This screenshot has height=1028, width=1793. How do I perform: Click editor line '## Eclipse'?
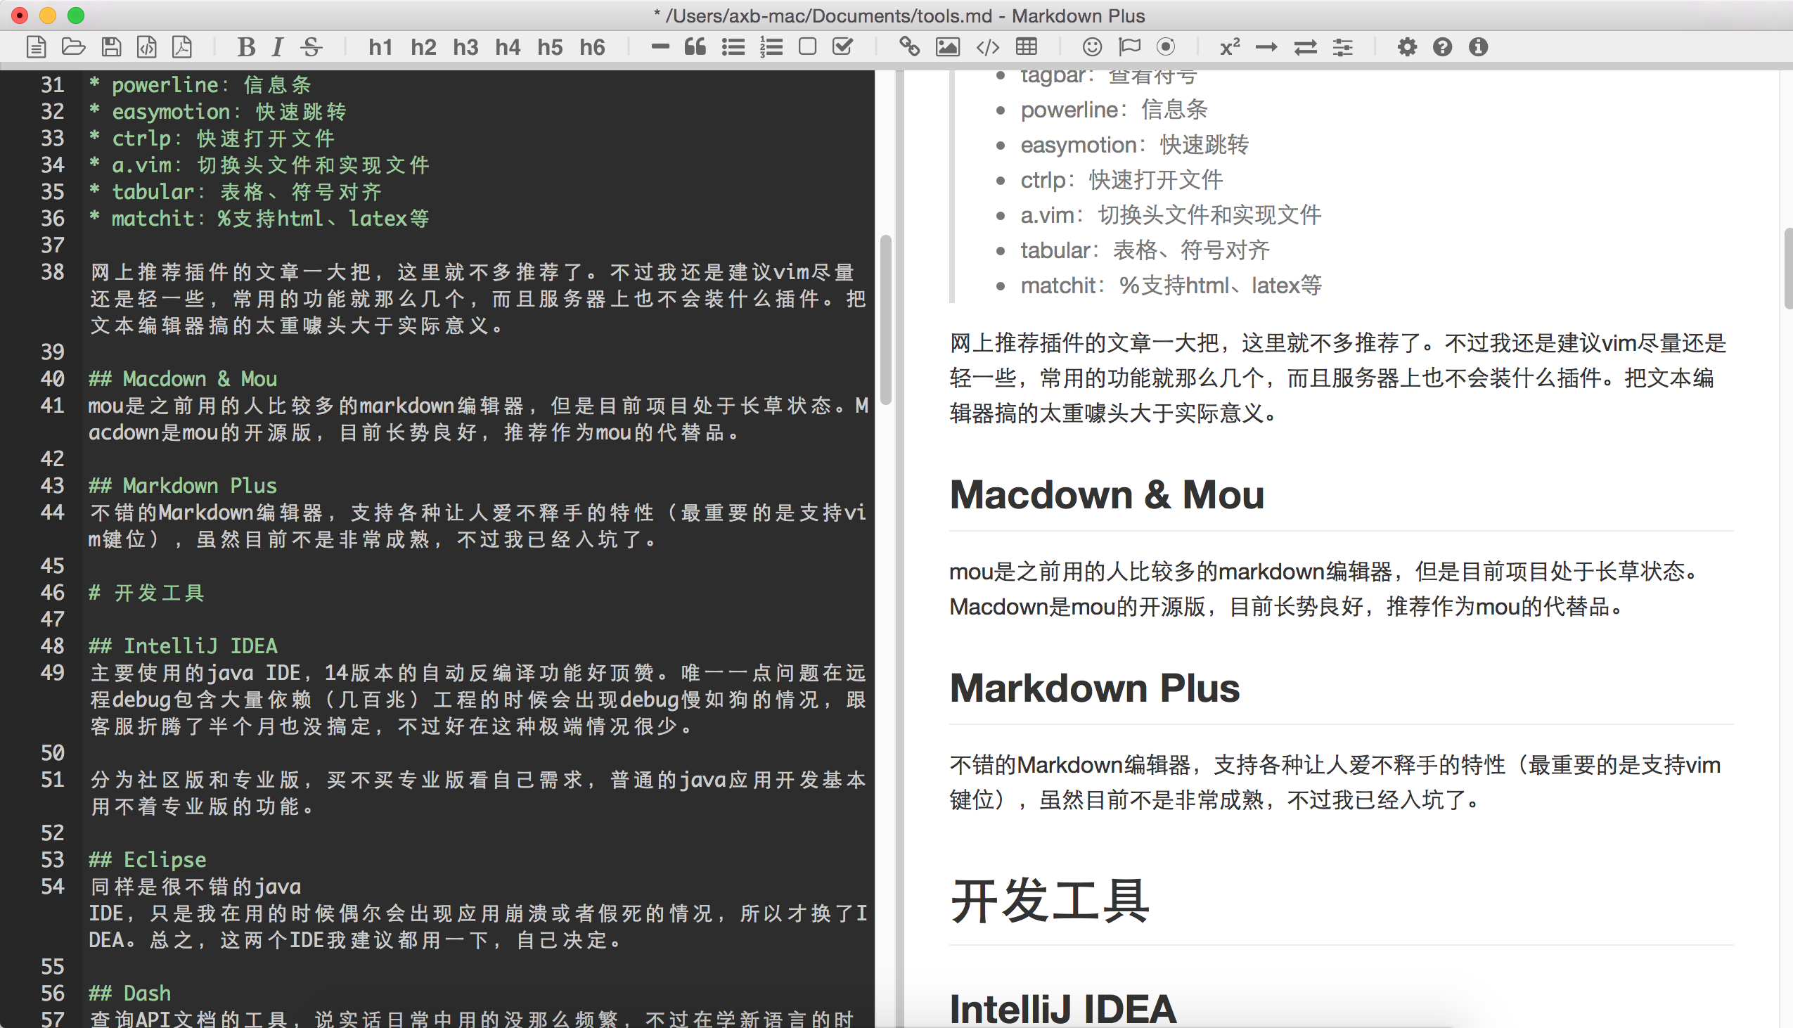pos(148,860)
